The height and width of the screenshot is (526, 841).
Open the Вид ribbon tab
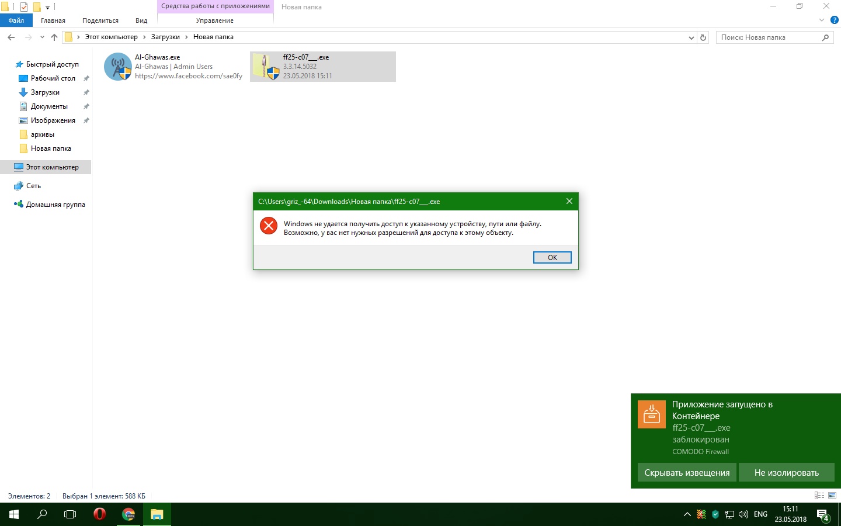(141, 20)
